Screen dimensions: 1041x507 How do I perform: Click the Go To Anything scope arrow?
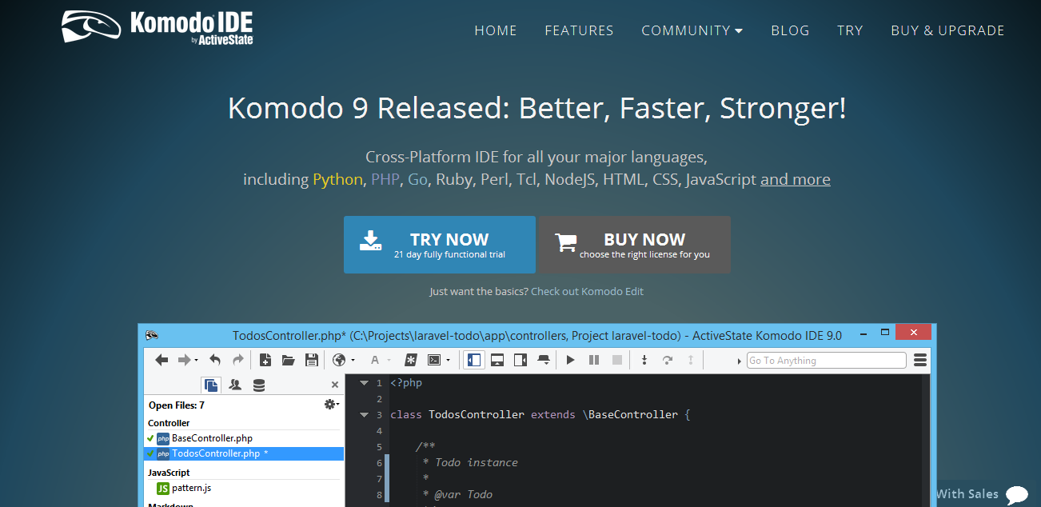739,361
